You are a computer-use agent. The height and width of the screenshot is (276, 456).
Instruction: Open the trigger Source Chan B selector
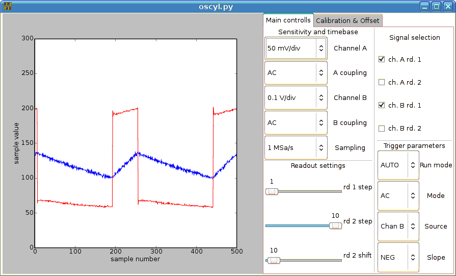[x=398, y=227]
